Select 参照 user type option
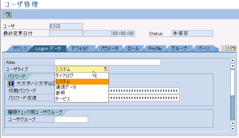This screenshot has height=138, width=239. click(60, 93)
